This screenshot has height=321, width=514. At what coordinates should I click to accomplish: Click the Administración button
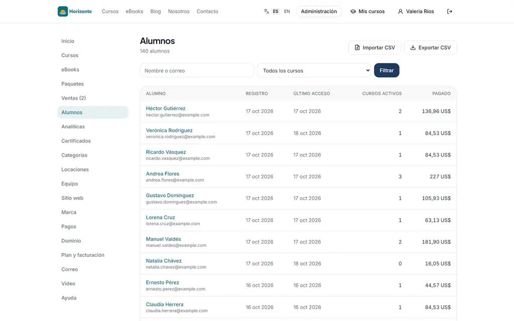coord(319,12)
